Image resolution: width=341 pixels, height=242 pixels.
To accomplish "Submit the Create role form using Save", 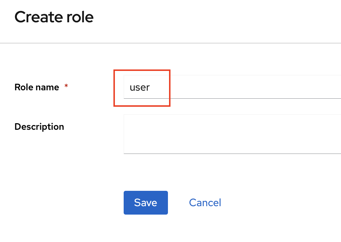I will coord(146,203).
